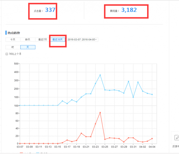The height and width of the screenshot is (154, 179).
Task: Click blue data point at 03-30
Action: click(x=129, y=81)
